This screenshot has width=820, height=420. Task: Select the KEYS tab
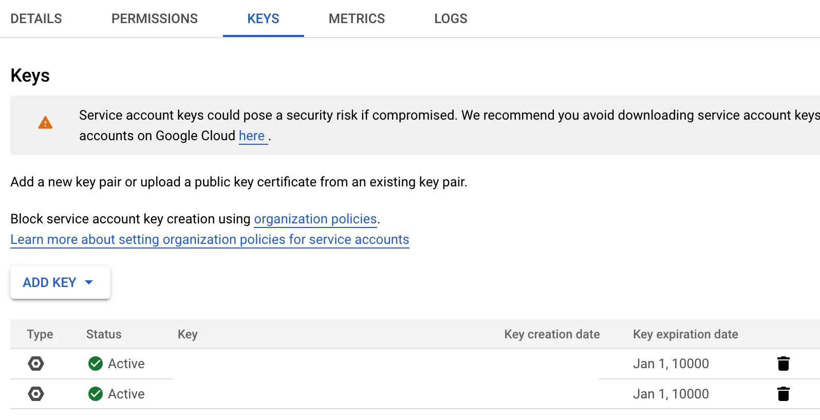click(263, 18)
